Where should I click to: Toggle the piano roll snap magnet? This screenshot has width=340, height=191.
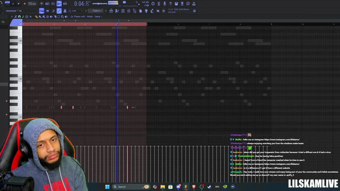(x=19, y=17)
